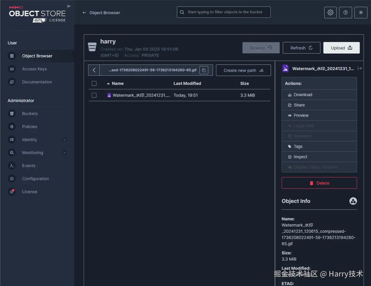The width and height of the screenshot is (371, 286).
Task: Click the Download action
Action: 319,95
